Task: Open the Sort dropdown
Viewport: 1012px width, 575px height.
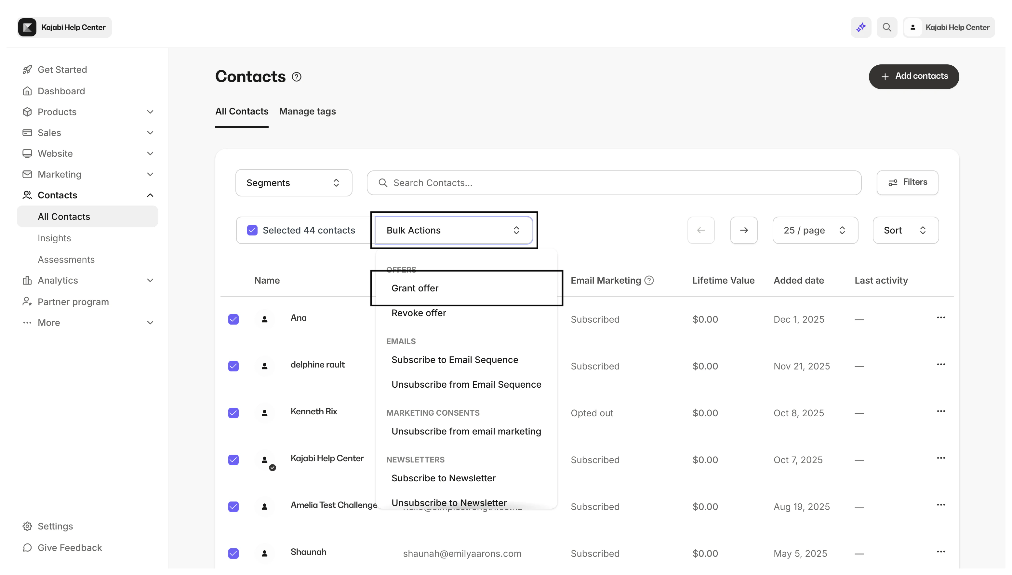Action: coord(905,230)
